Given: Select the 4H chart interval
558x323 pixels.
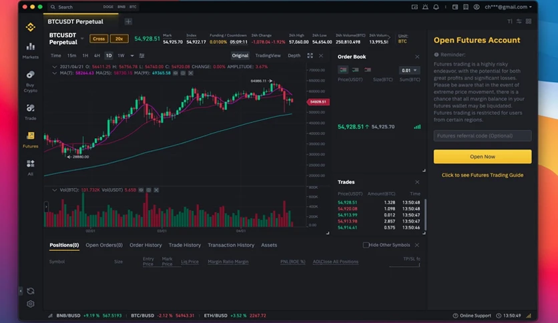Looking at the screenshot, I should click(97, 55).
